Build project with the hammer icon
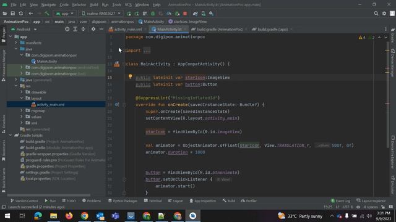Image resolution: width=396 pixels, height=222 pixels. click(x=47, y=14)
